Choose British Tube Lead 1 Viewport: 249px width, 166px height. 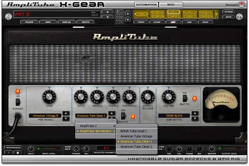(x=137, y=131)
